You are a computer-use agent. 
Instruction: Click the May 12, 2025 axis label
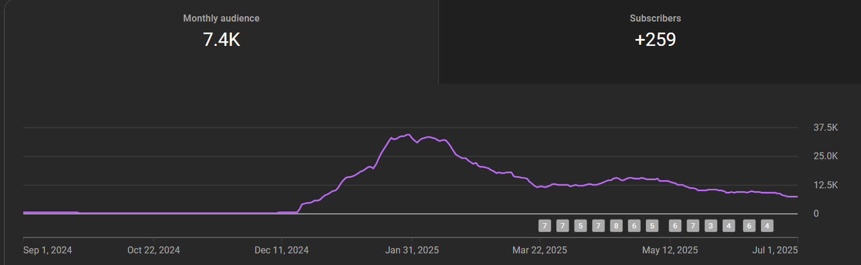pos(670,250)
